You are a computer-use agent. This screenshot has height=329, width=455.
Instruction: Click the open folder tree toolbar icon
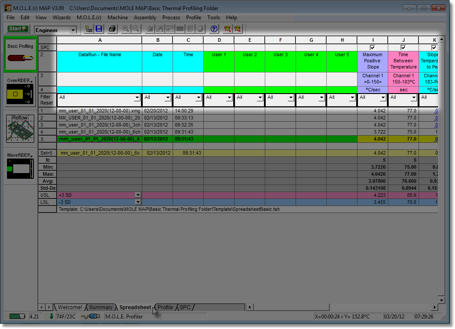click(89, 29)
